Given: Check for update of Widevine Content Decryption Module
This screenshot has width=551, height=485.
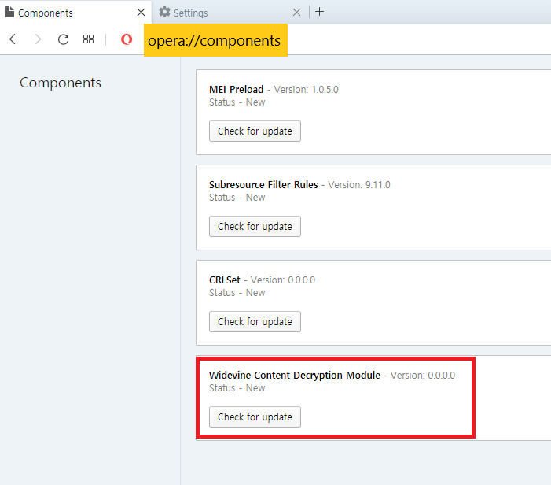Looking at the screenshot, I should [x=255, y=417].
